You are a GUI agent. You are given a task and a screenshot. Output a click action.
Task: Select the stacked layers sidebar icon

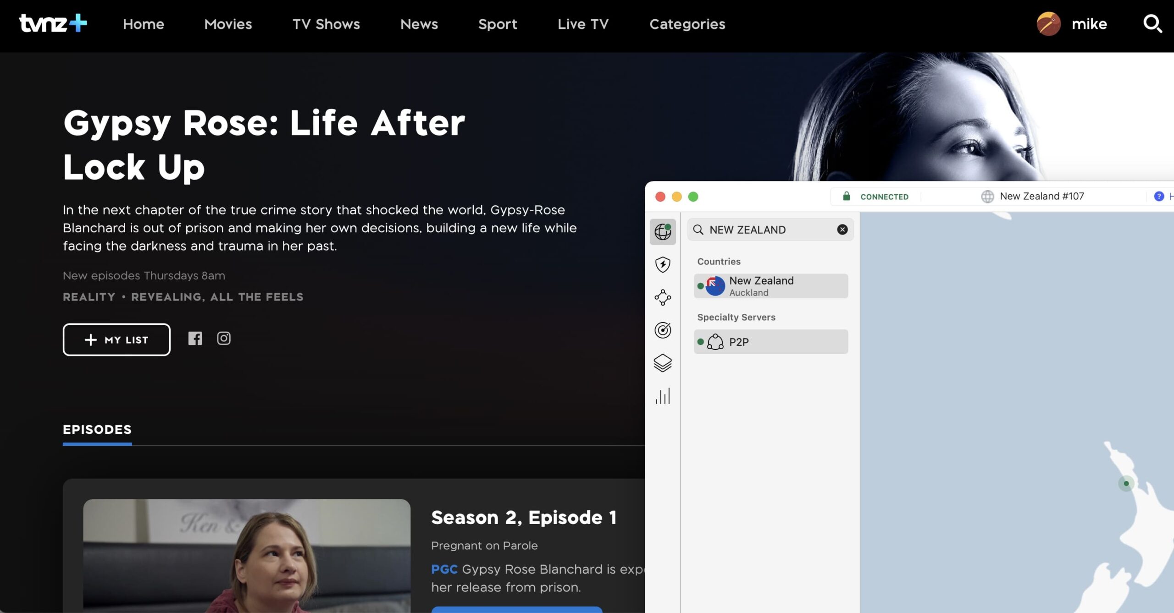click(662, 364)
